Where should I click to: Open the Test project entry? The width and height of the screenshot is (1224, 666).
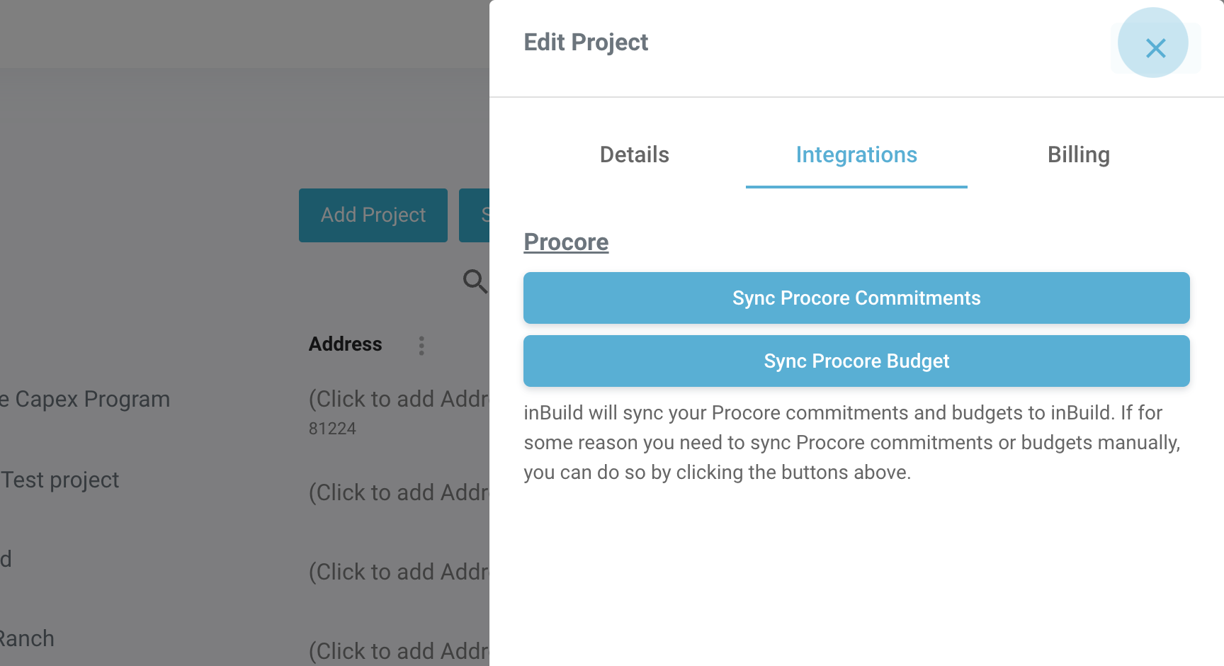coord(60,480)
